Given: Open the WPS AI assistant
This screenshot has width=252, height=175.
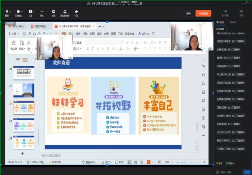Looking at the screenshot, I should click(x=144, y=34).
